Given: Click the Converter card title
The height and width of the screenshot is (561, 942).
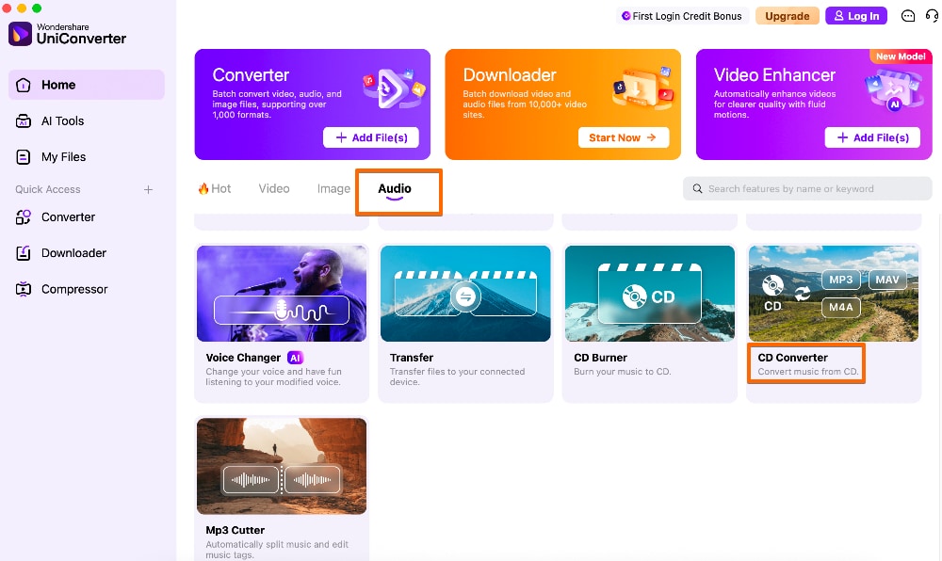Looking at the screenshot, I should tap(251, 75).
